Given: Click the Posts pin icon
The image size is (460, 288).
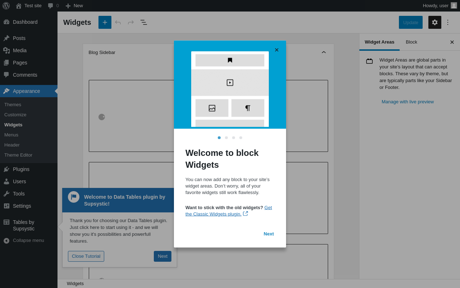Looking at the screenshot, I should coord(6,38).
